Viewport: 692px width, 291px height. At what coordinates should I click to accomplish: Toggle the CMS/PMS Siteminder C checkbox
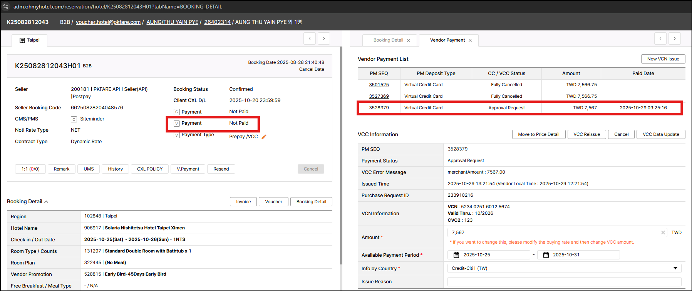click(74, 119)
